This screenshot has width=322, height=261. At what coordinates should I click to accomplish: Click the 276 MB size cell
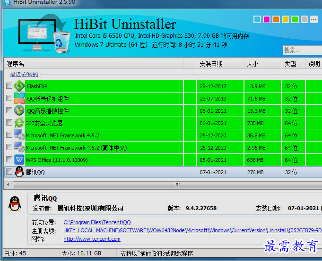coord(255,172)
